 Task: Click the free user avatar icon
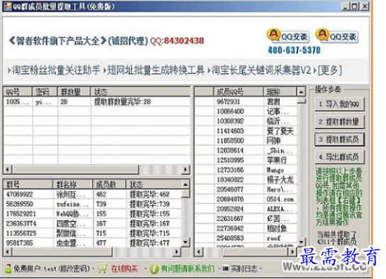(x=8, y=268)
